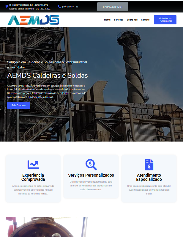This screenshot has width=183, height=237.
Task: Click the Serviços Personalizados card title
Action: tap(91, 175)
